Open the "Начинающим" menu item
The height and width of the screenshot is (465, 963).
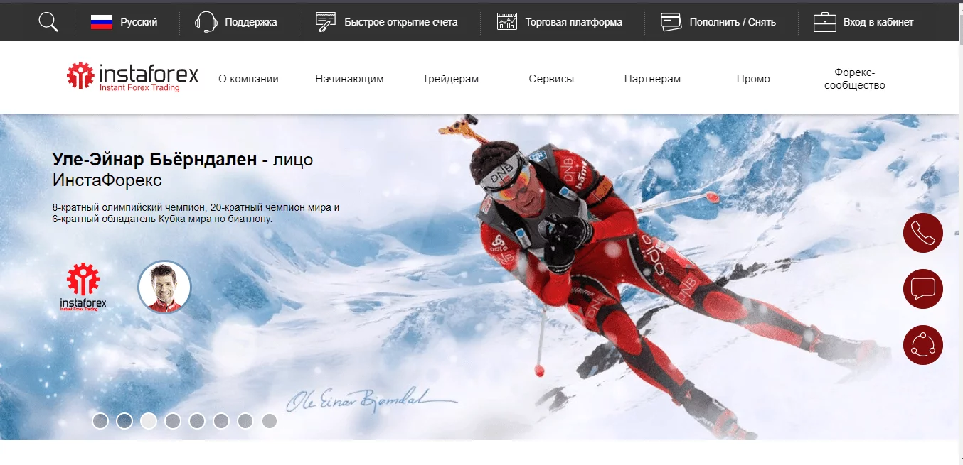[349, 79]
